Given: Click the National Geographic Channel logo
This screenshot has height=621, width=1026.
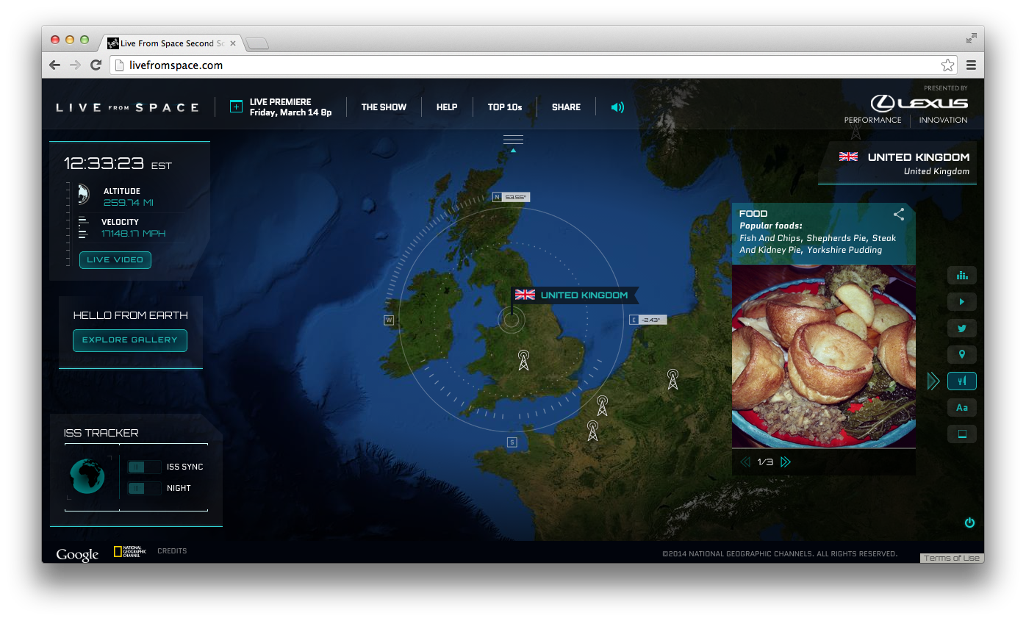Looking at the screenshot, I should pyautogui.click(x=130, y=552).
